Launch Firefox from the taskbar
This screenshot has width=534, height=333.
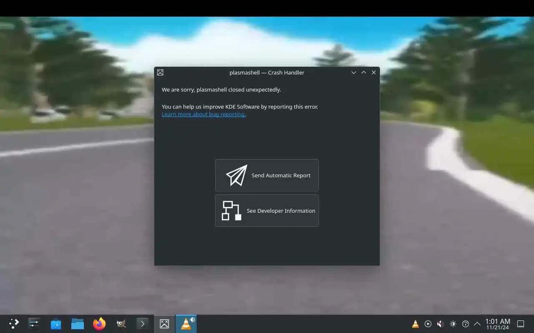click(x=99, y=323)
